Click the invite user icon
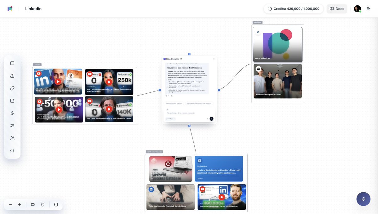This screenshot has height=214, width=378. 368,9
